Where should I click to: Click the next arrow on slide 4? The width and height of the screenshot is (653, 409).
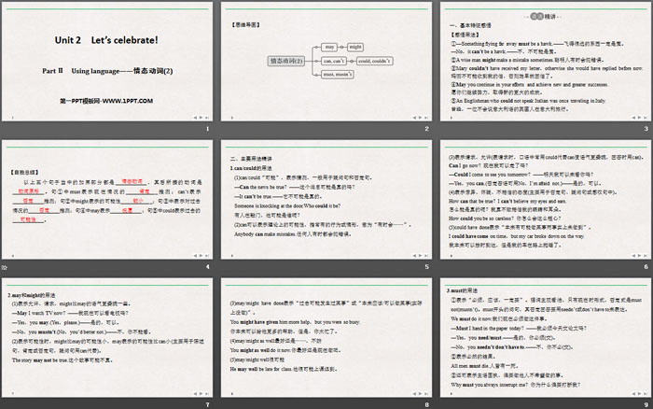point(201,256)
